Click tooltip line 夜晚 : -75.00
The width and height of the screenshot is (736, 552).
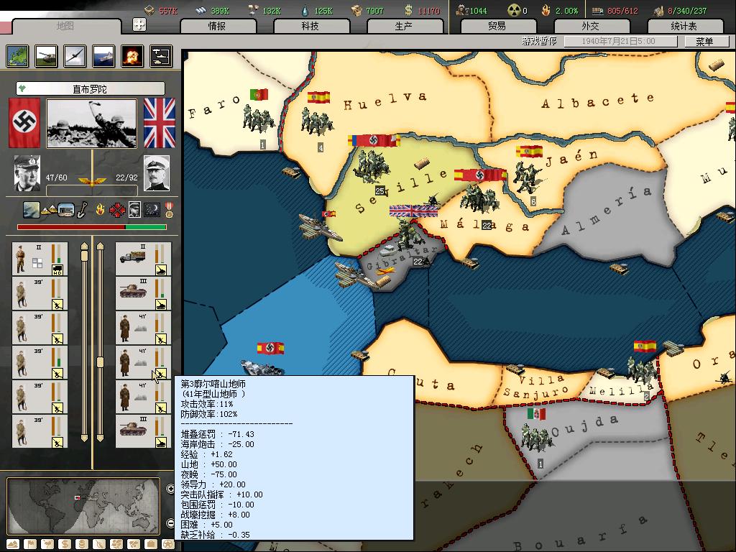209,474
